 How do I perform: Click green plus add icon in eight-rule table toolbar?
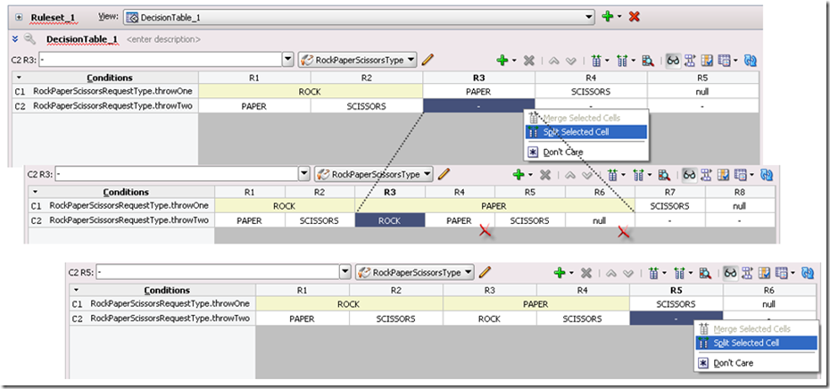coord(518,174)
